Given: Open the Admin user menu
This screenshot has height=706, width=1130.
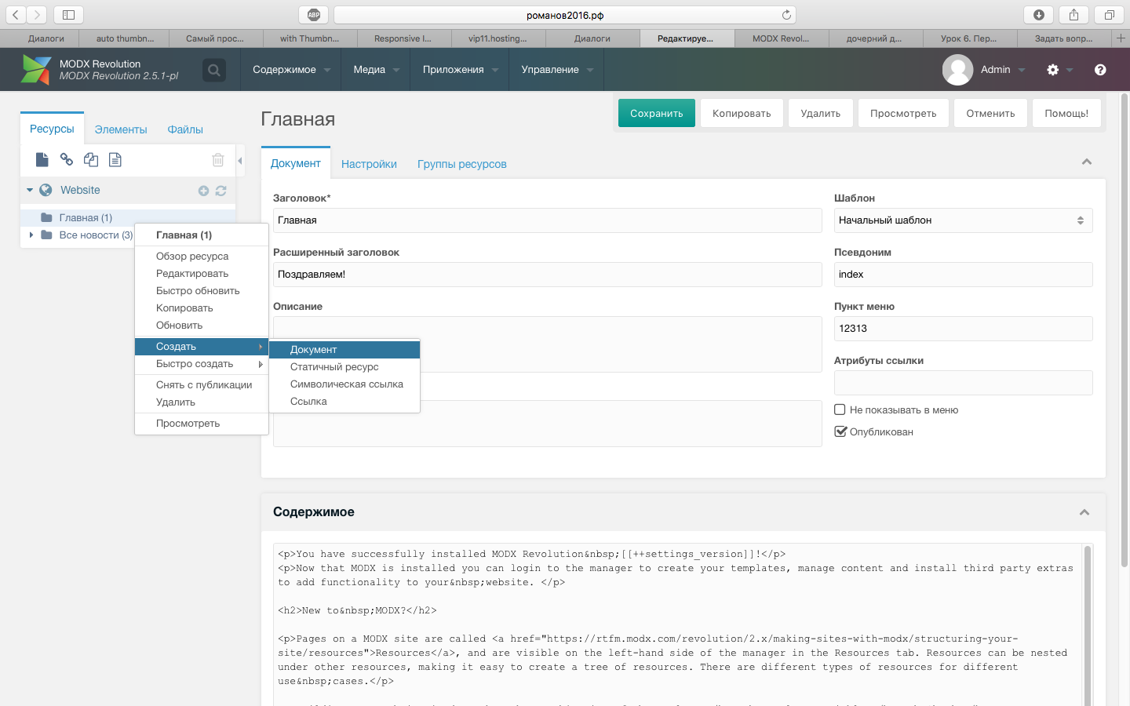Looking at the screenshot, I should click(1002, 70).
